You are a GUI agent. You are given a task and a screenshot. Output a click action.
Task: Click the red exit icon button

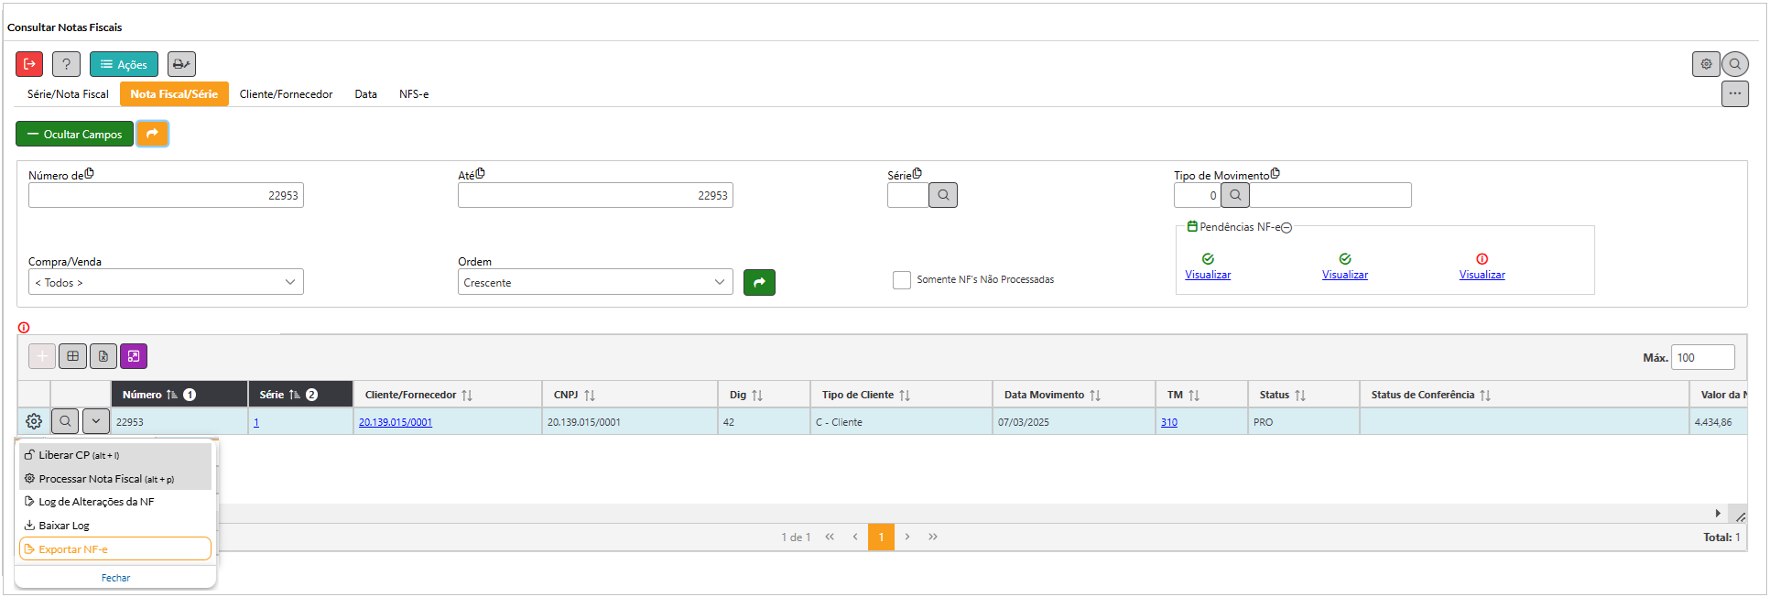[x=29, y=64]
